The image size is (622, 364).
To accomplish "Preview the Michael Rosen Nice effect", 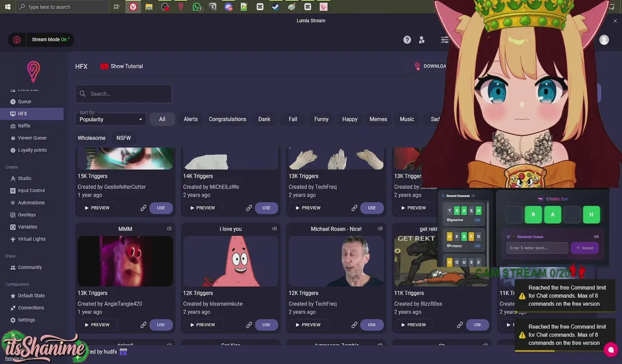I will coord(307,325).
